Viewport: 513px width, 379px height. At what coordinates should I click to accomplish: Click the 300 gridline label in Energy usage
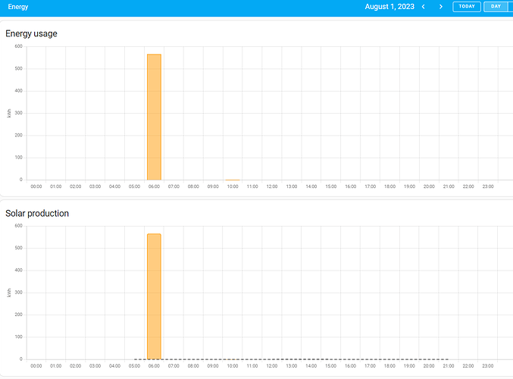point(19,113)
